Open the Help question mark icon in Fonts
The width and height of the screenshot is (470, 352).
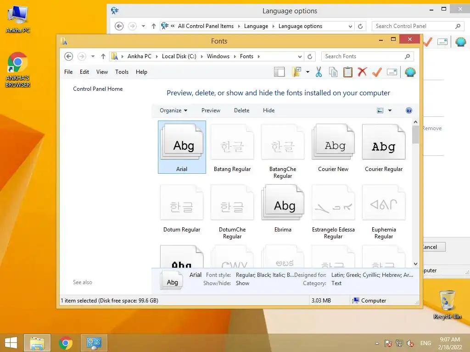(x=408, y=110)
